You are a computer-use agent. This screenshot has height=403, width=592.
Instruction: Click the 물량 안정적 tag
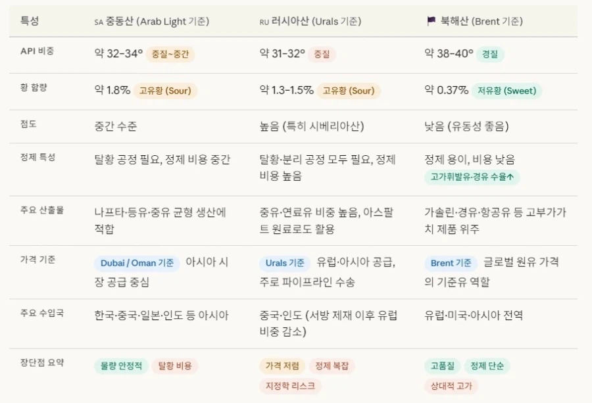121,366
